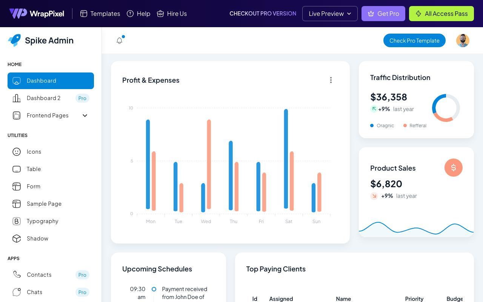Expand the Frontend Pages chevron
This screenshot has height=302, width=483.
[x=85, y=116]
